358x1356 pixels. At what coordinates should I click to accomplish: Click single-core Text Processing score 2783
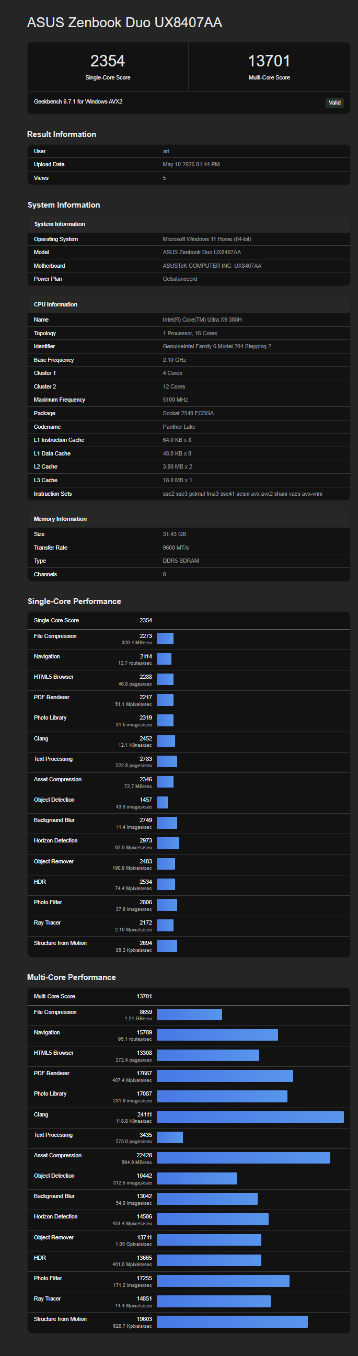click(146, 759)
